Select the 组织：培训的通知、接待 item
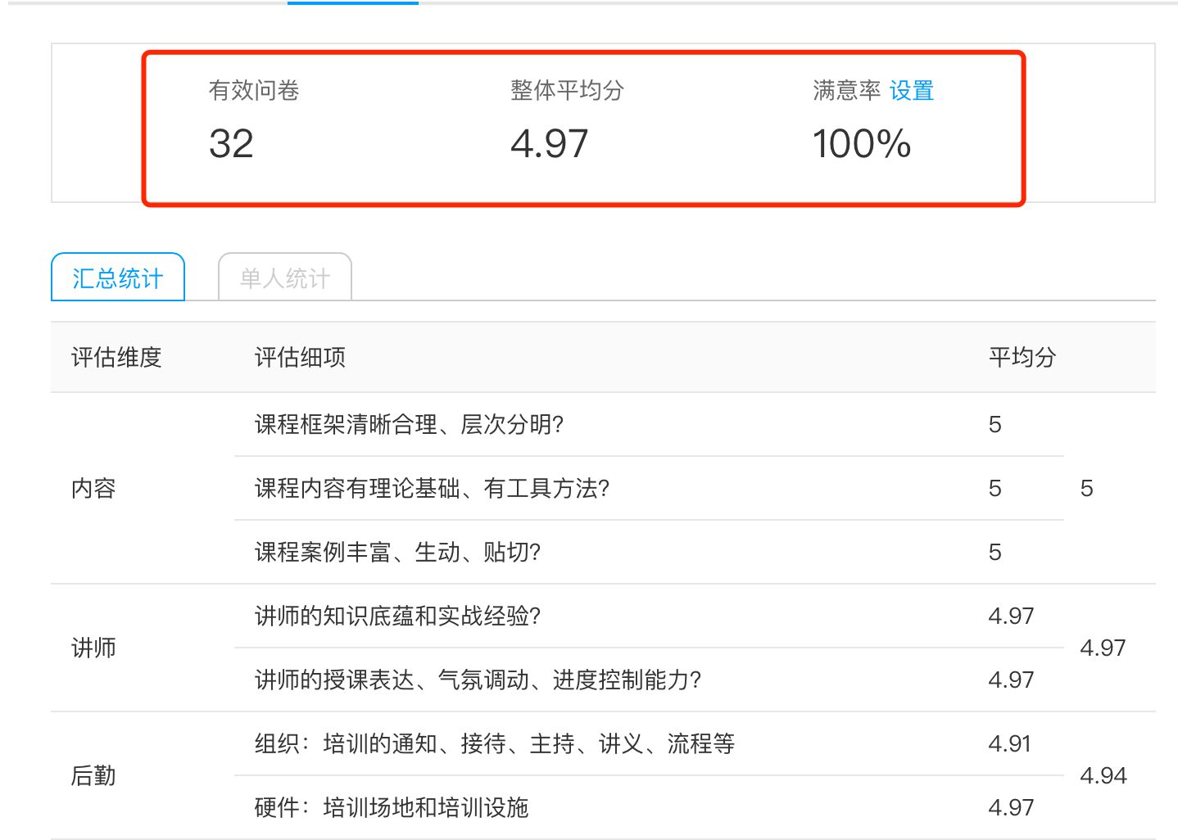 pyautogui.click(x=494, y=744)
